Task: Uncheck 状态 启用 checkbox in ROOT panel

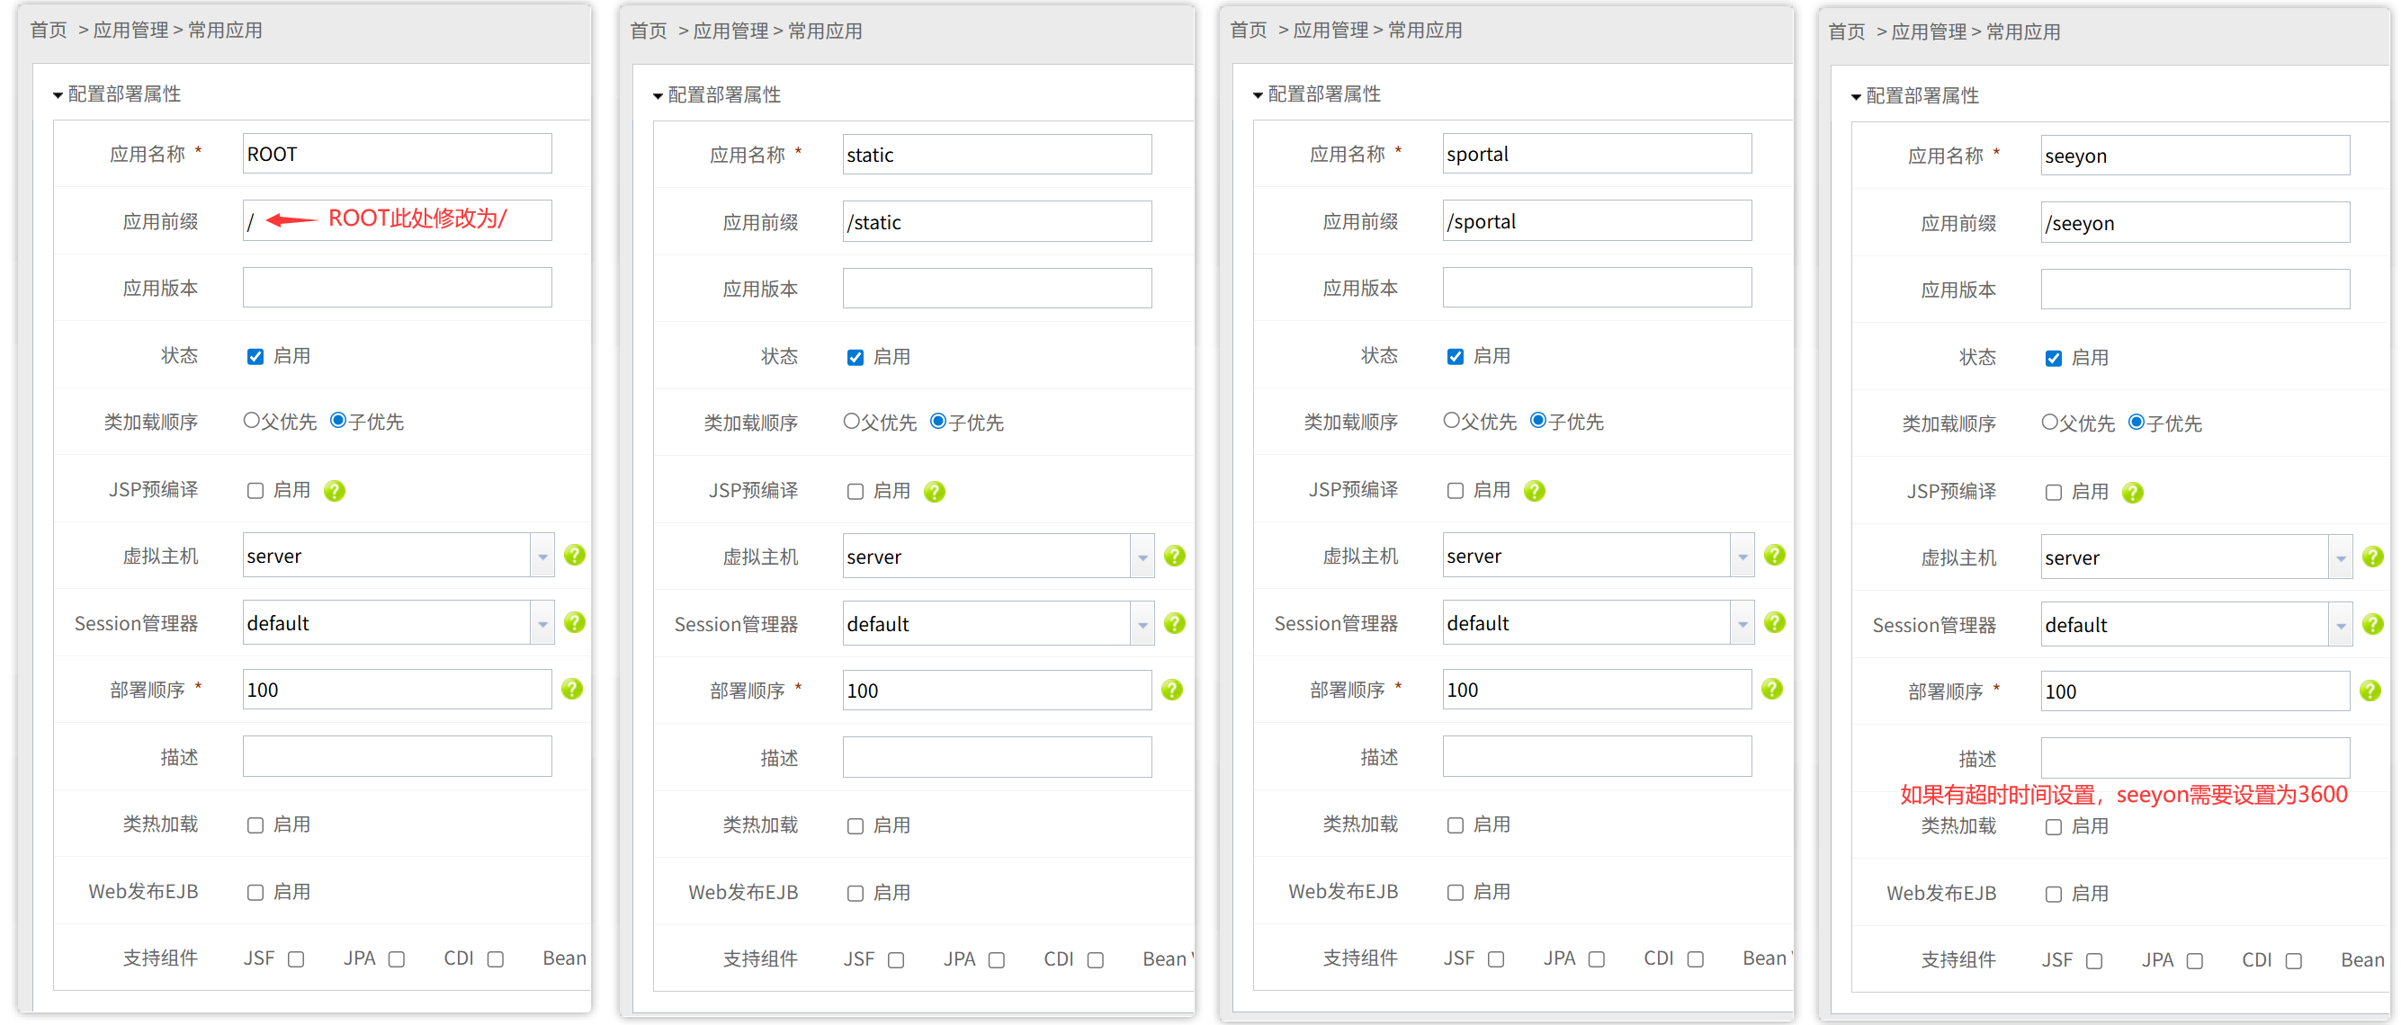Action: (x=255, y=357)
